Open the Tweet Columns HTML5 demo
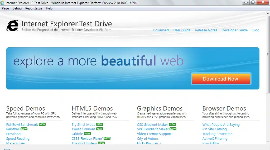Image resolution: width=270 pixels, height=150 pixels. (83, 129)
